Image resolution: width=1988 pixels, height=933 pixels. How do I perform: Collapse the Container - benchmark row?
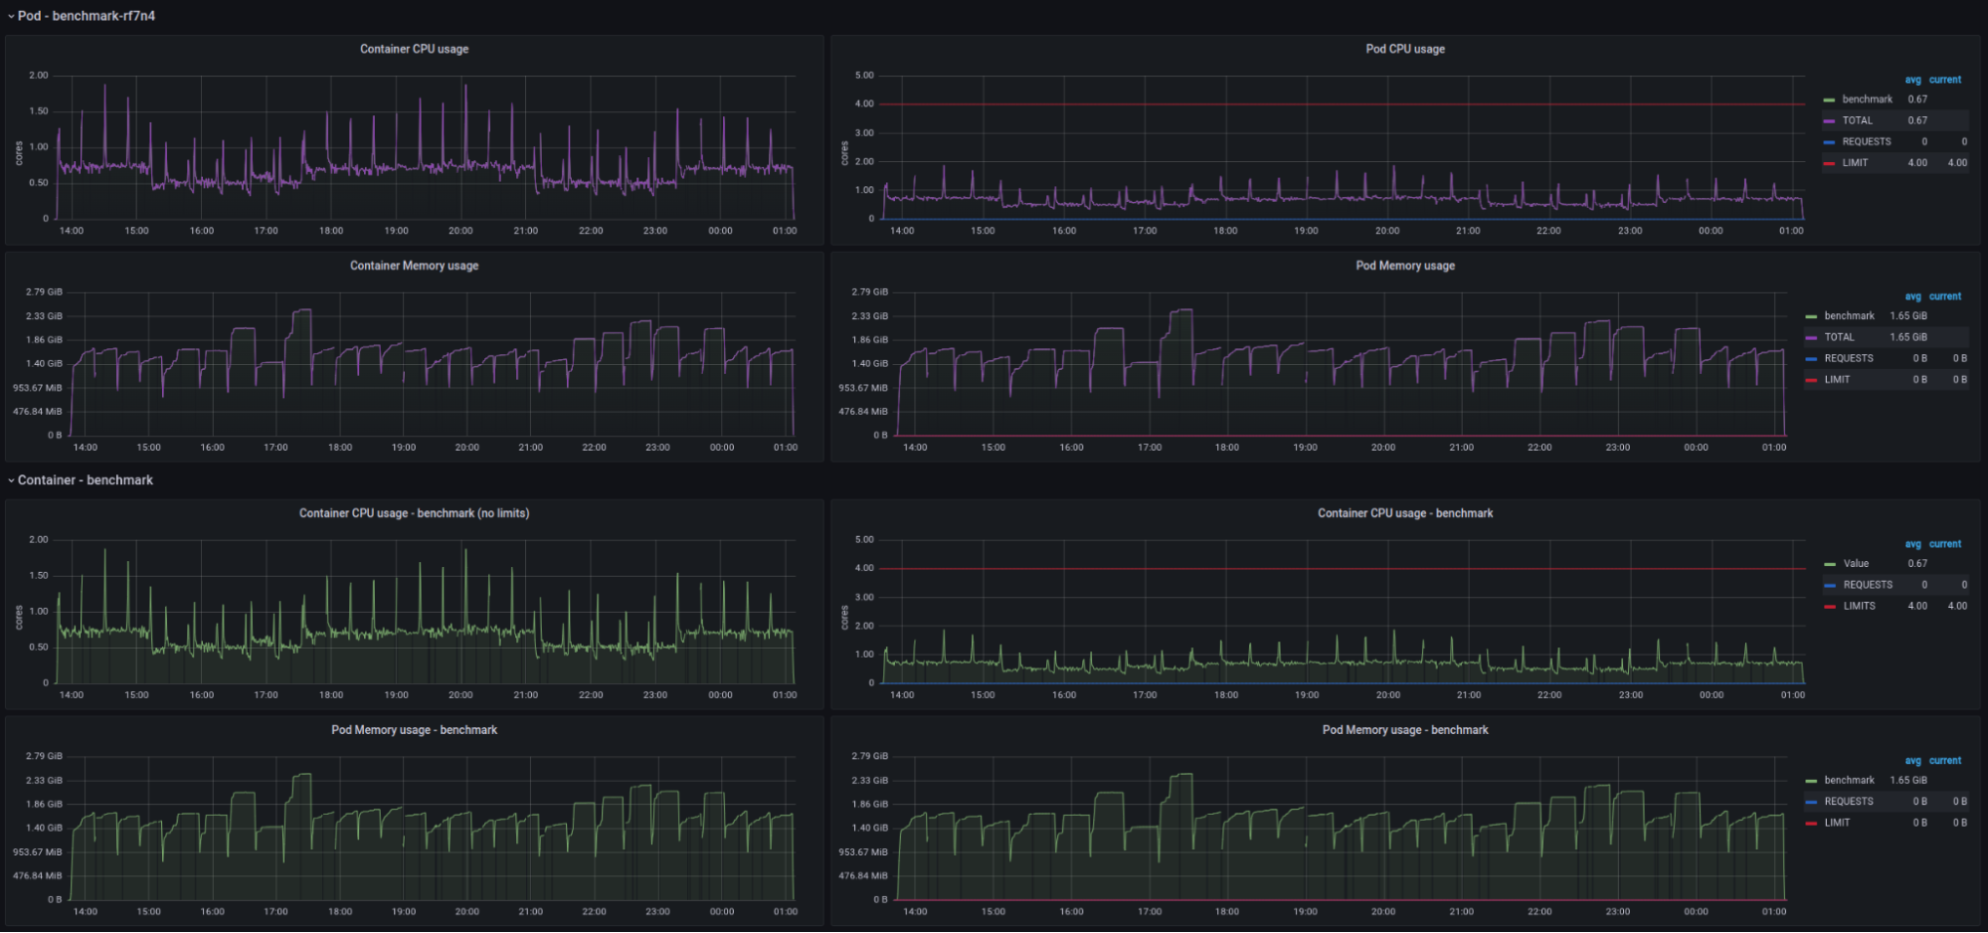(x=81, y=480)
